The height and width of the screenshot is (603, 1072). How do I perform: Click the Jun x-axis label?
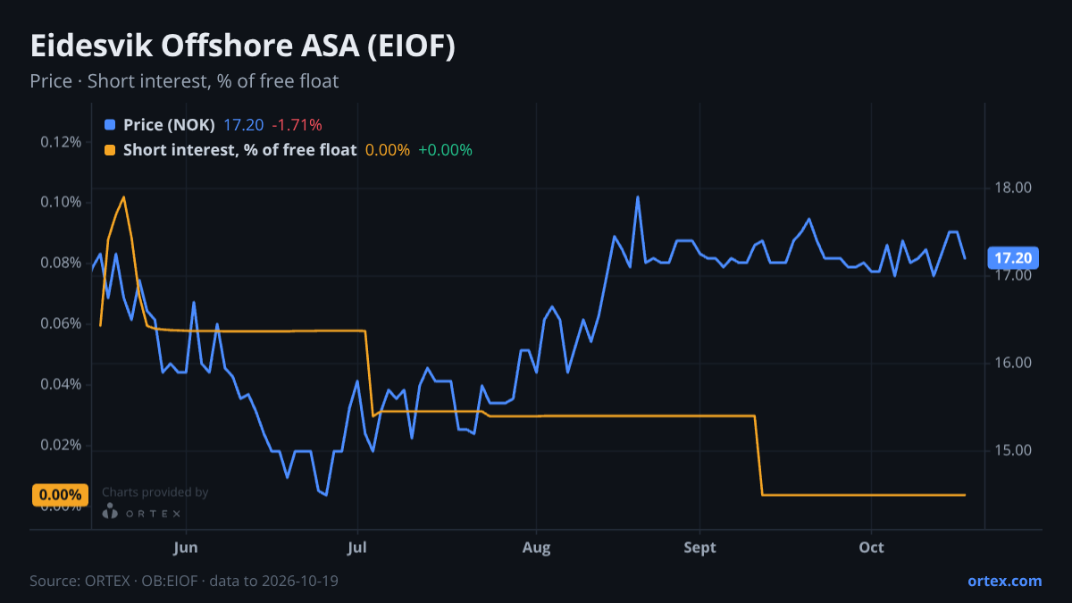(x=186, y=548)
